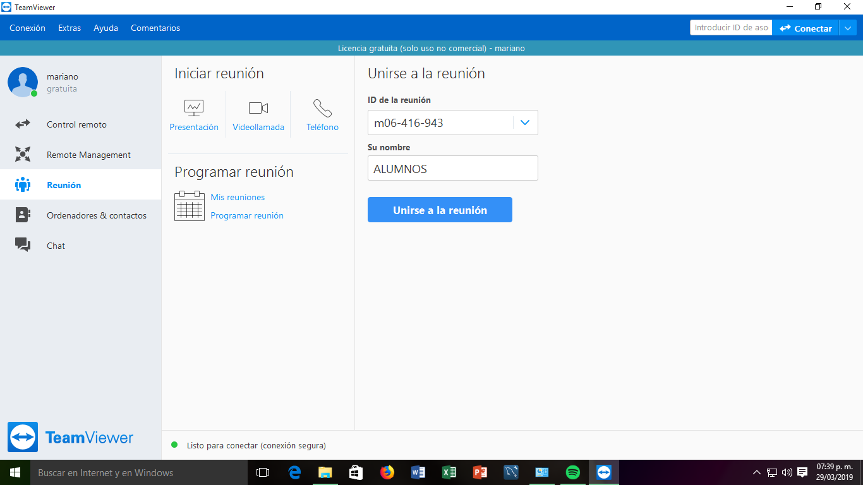Open File Explorer from taskbar
This screenshot has height=485, width=863.
point(325,472)
